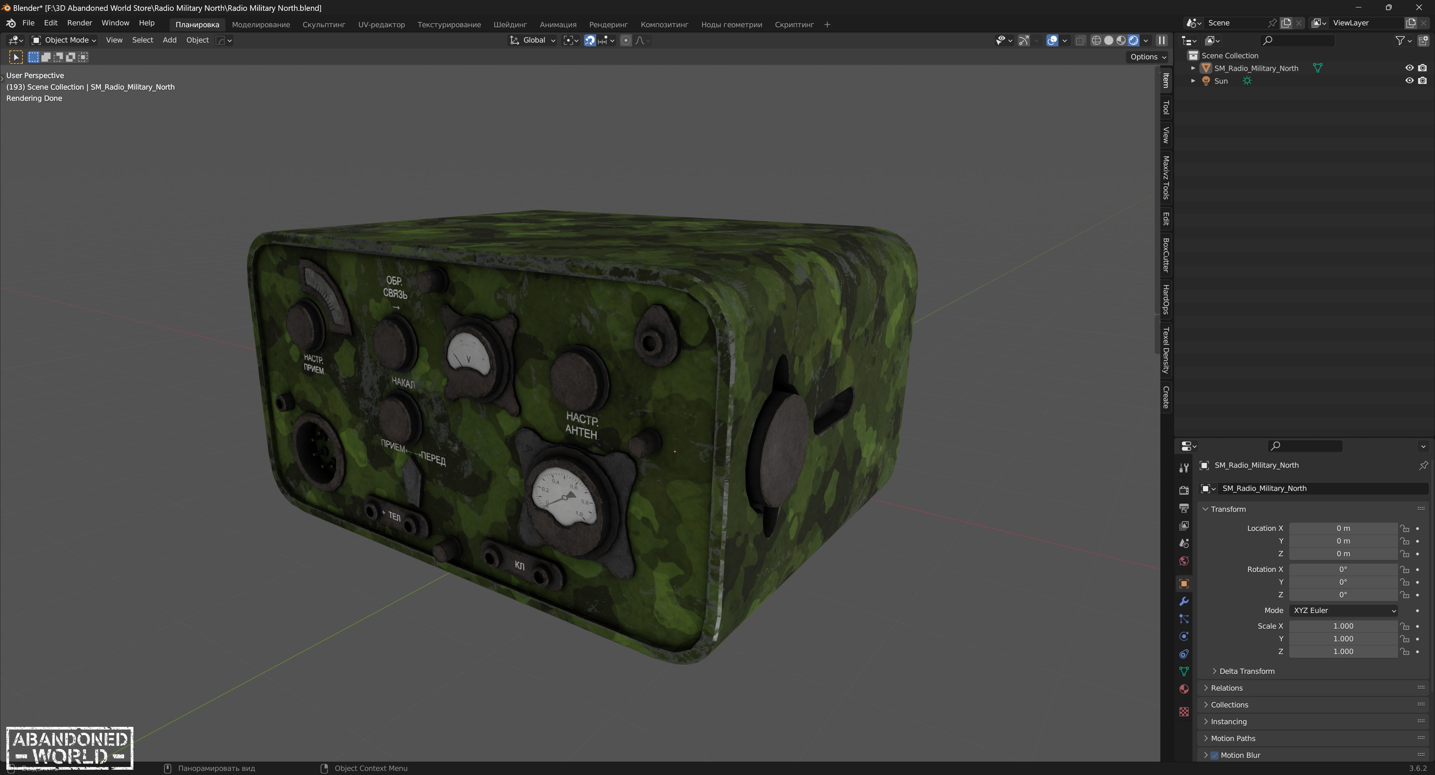Open the 3D viewport editor type selector
Image resolution: width=1435 pixels, height=775 pixels.
coord(15,40)
